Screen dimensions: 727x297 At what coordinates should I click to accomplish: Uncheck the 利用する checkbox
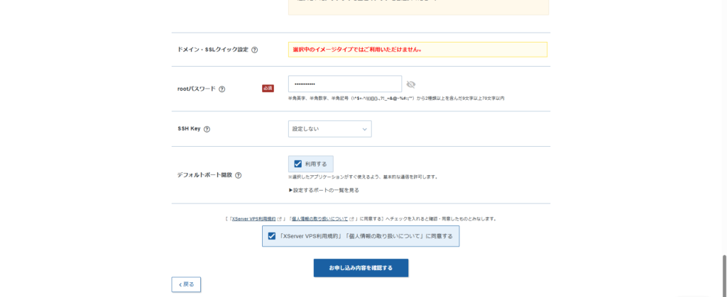pyautogui.click(x=298, y=164)
